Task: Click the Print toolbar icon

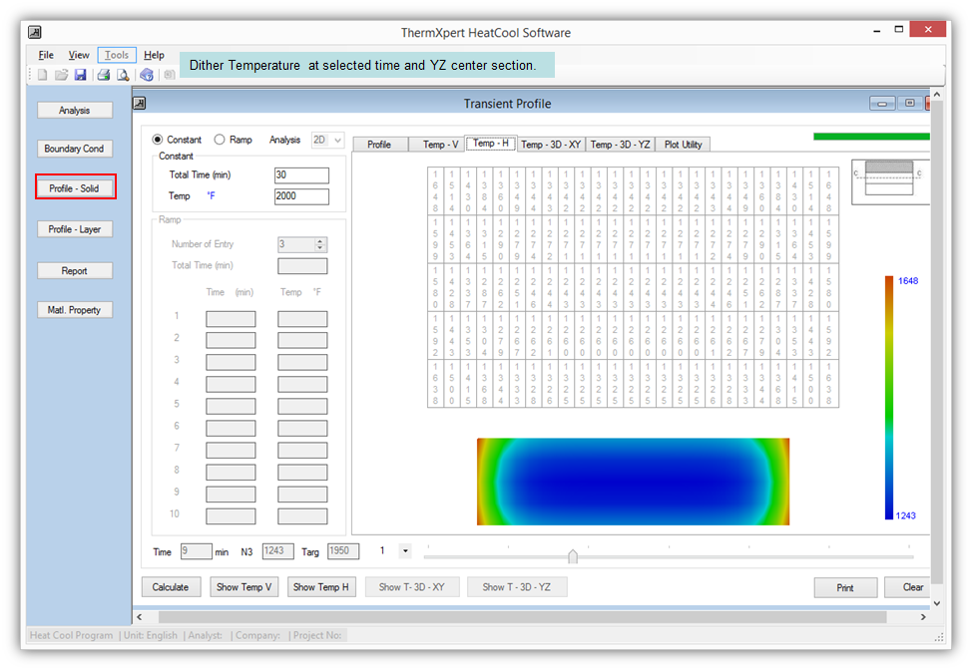Action: point(104,75)
